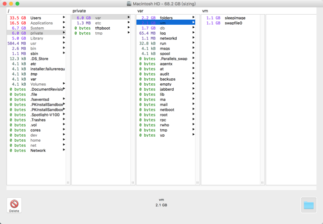Select the rwho row
Screen dimensions: 323x224
tap(166, 125)
